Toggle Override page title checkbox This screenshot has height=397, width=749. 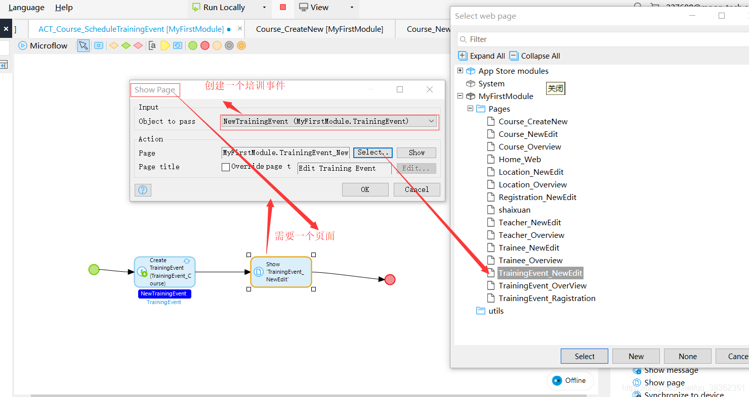[226, 167]
